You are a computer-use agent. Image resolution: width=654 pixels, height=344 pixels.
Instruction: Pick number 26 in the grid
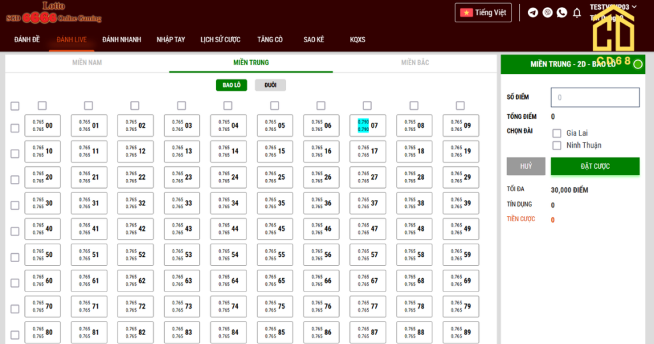click(x=321, y=177)
